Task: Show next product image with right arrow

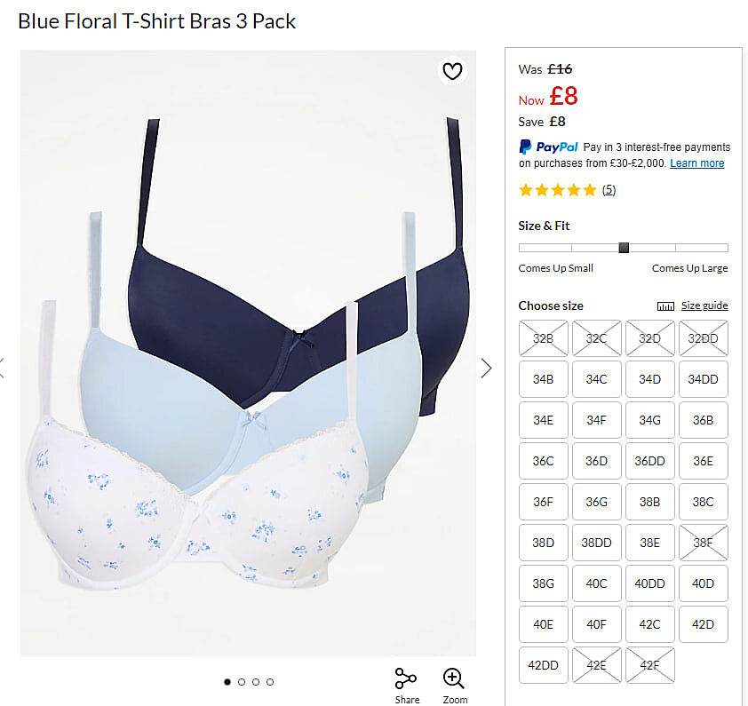Action: pos(486,368)
